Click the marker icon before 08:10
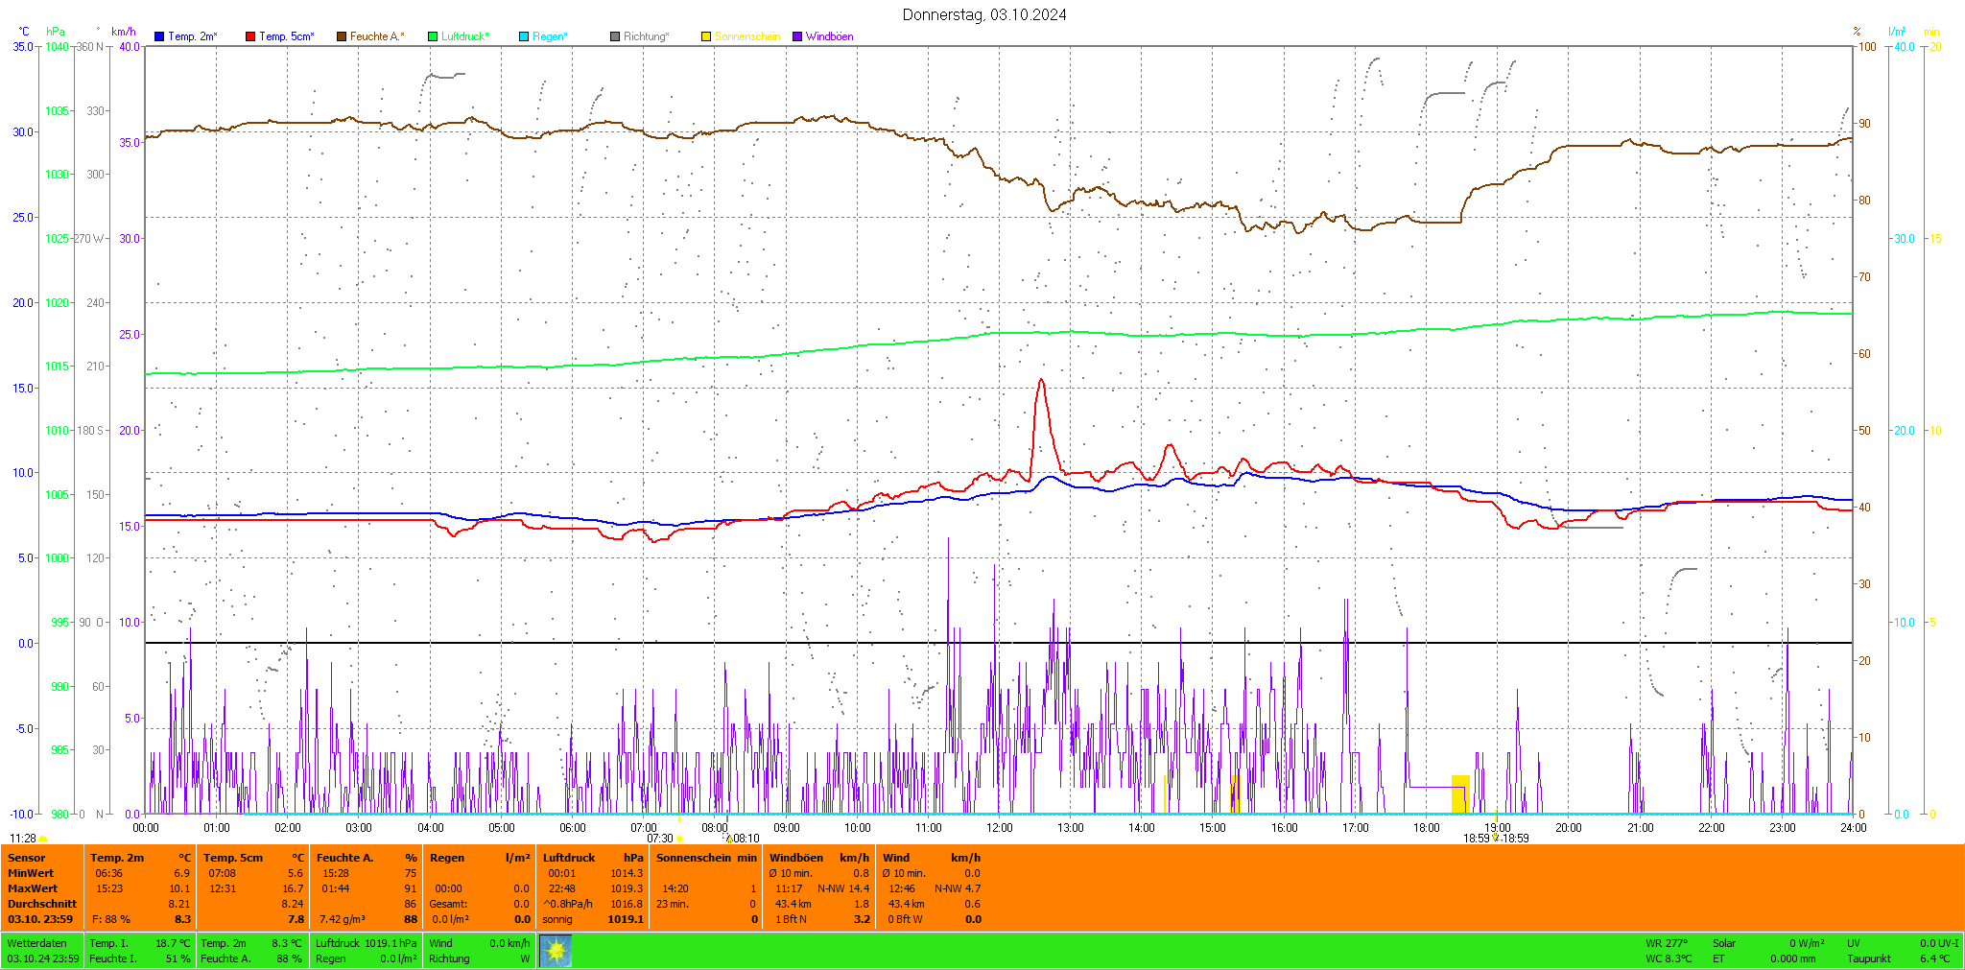Image resolution: width=1965 pixels, height=970 pixels. coord(728,839)
